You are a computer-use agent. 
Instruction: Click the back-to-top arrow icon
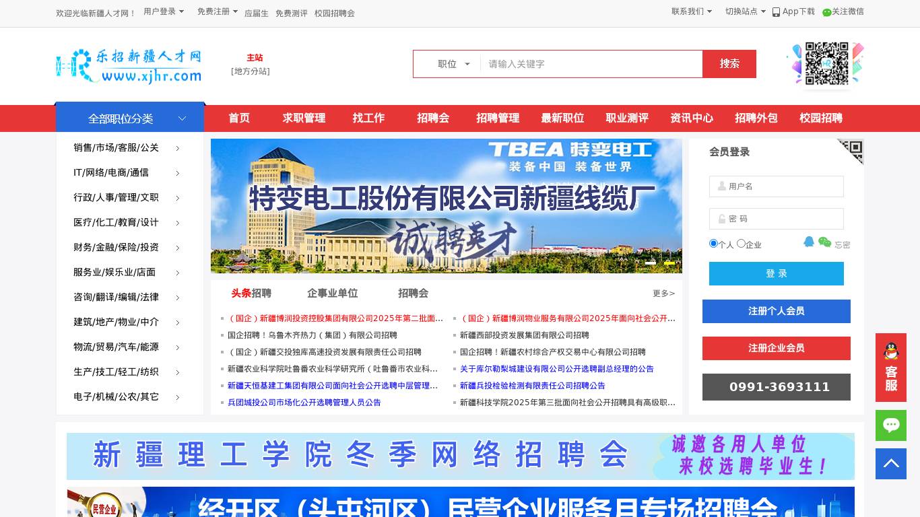coord(891,463)
